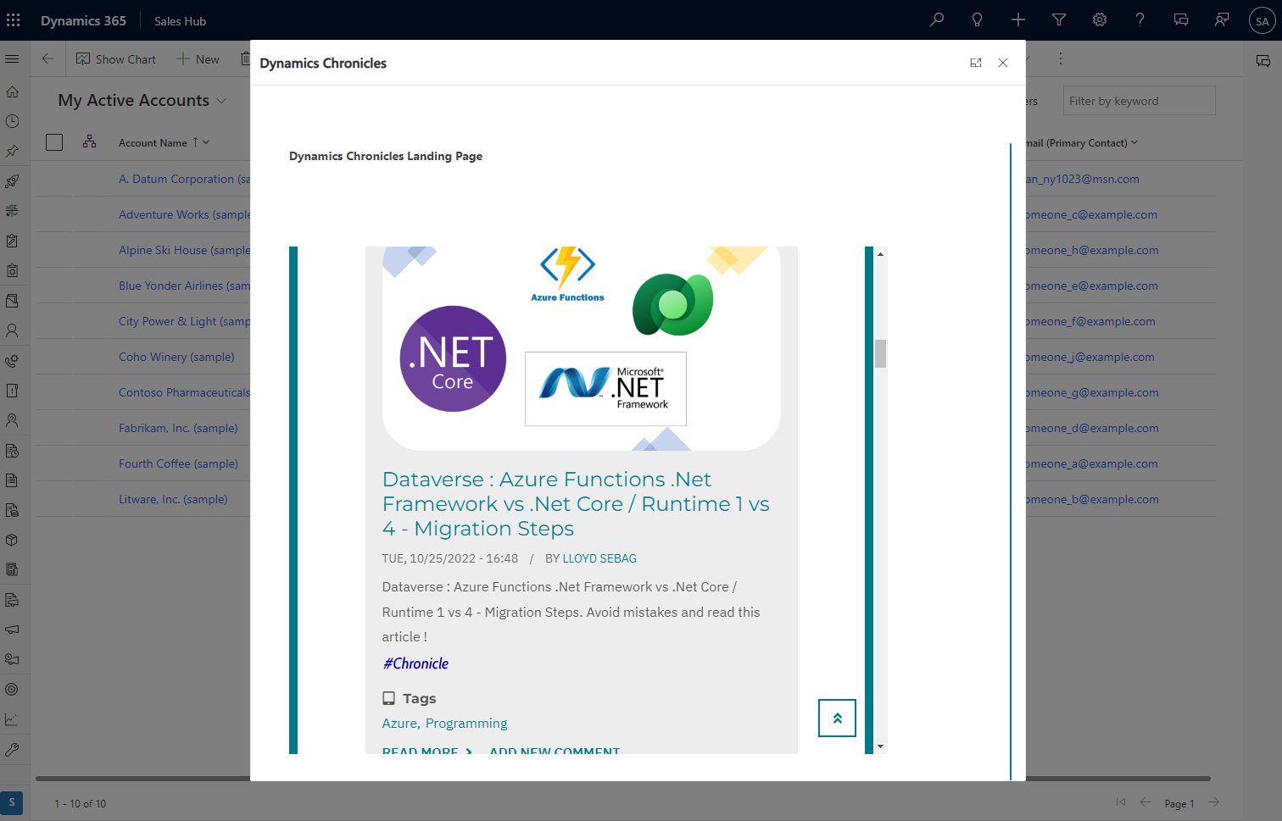Open Recent clock icon in sidebar
1282x821 pixels.
(x=12, y=121)
